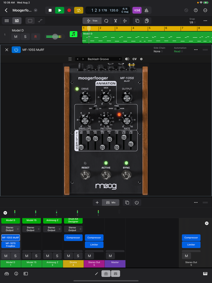This screenshot has height=283, width=212.
Task: Toggle the MF-105S MuRF plugin power button
Action: pyautogui.click(x=16, y=50)
